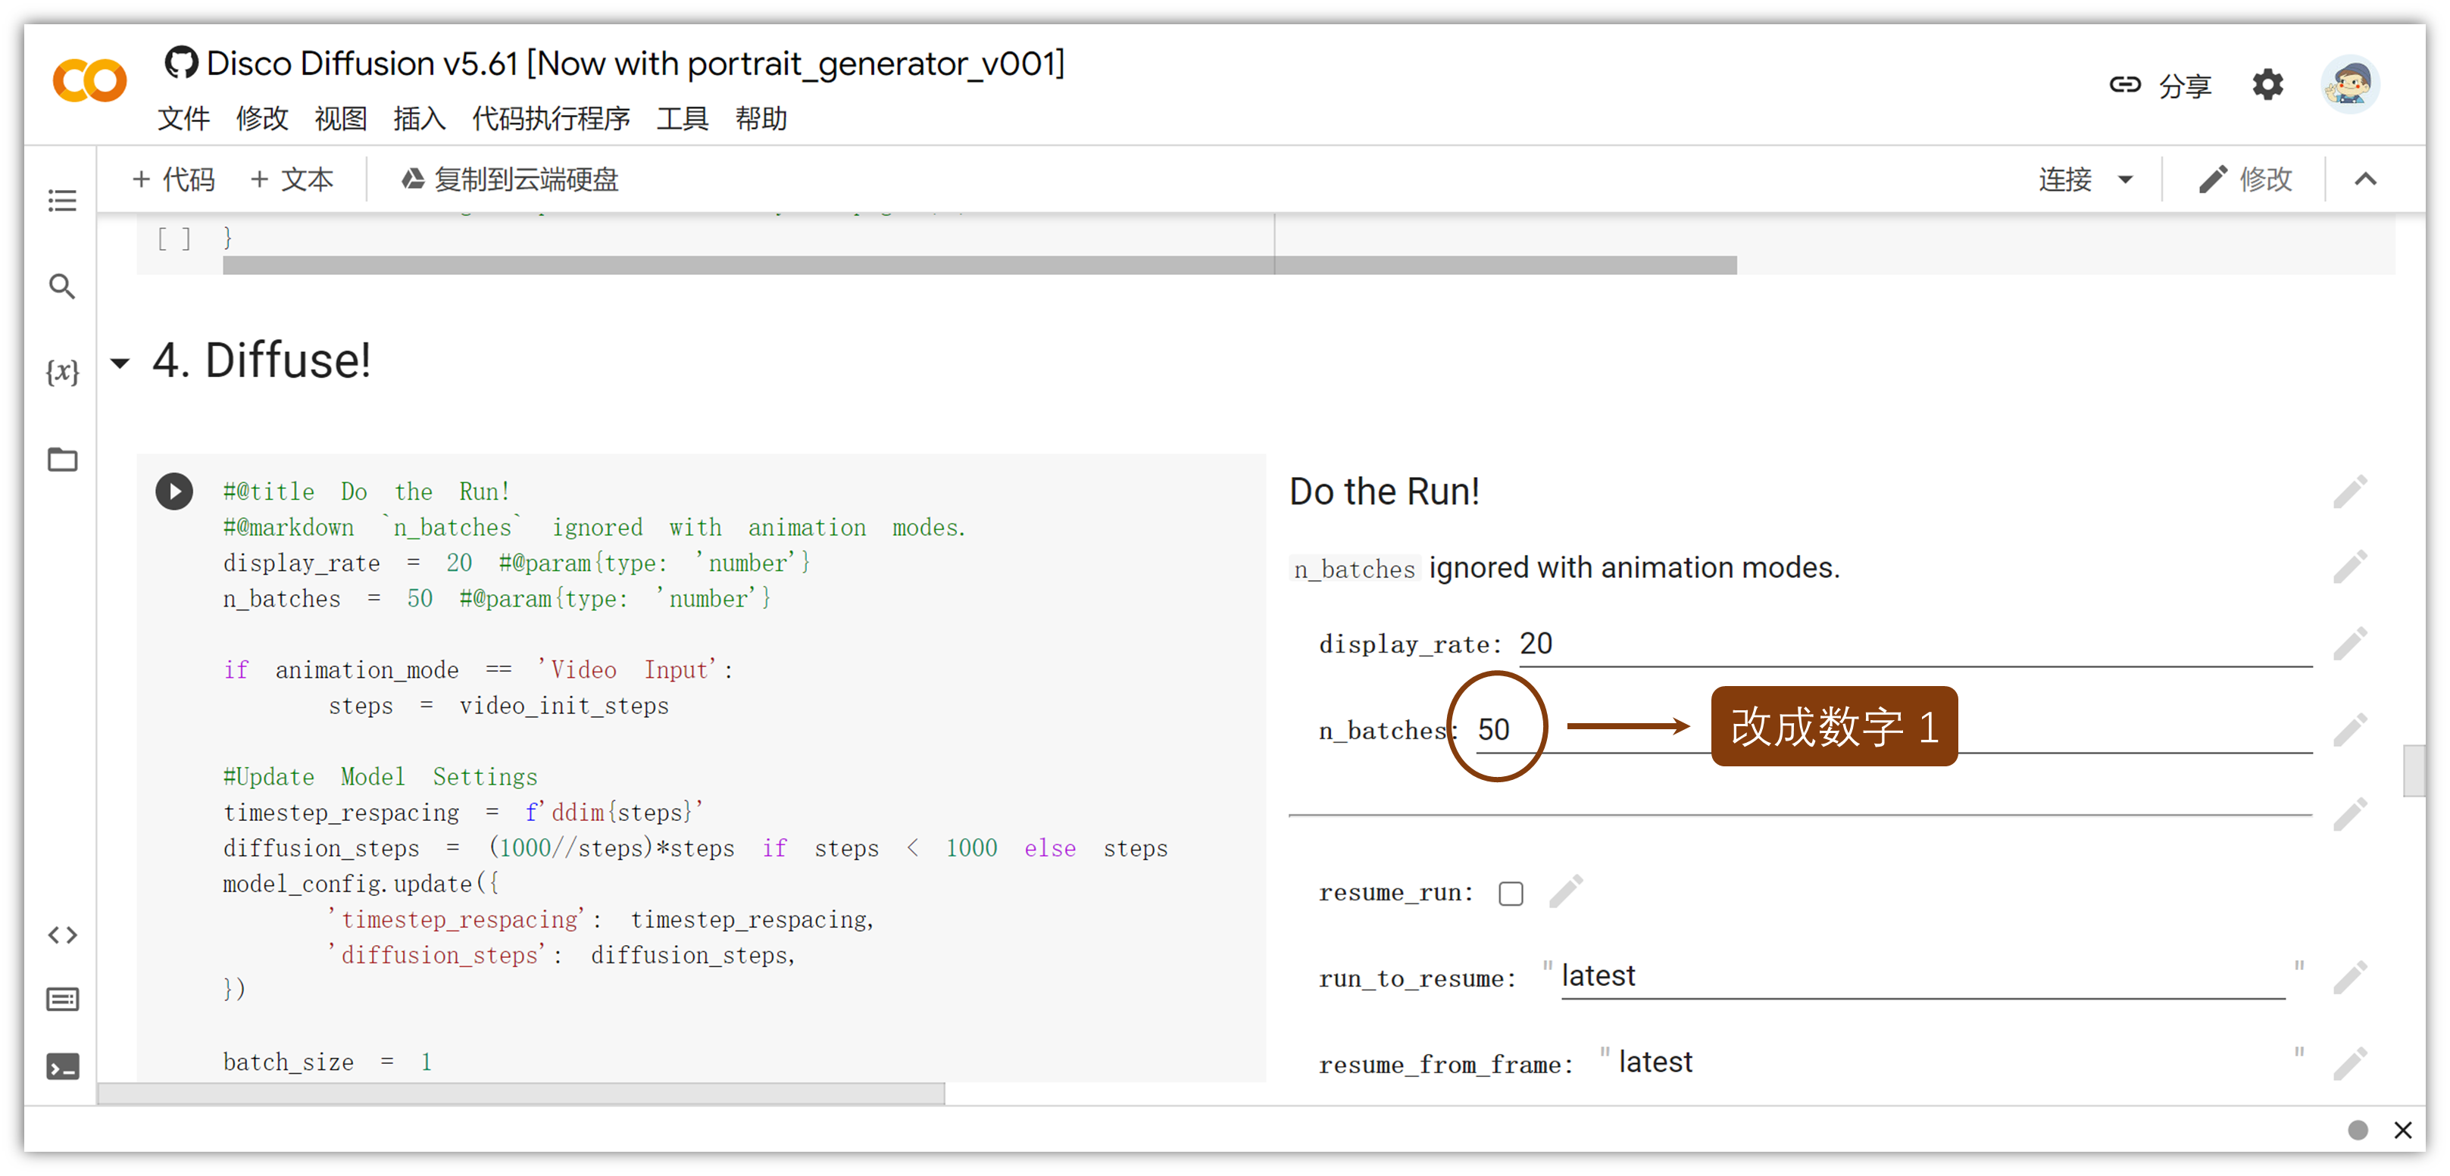Image resolution: width=2450 pixels, height=1176 pixels.
Task: Click the Google Drive copy icon
Action: [412, 179]
